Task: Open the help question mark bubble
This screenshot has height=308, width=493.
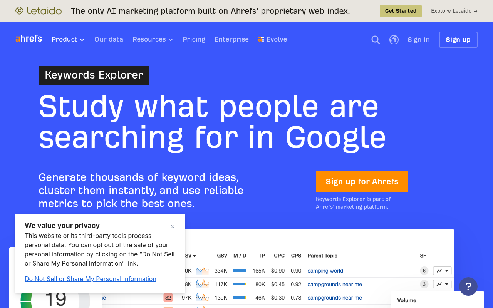Action: [468, 286]
